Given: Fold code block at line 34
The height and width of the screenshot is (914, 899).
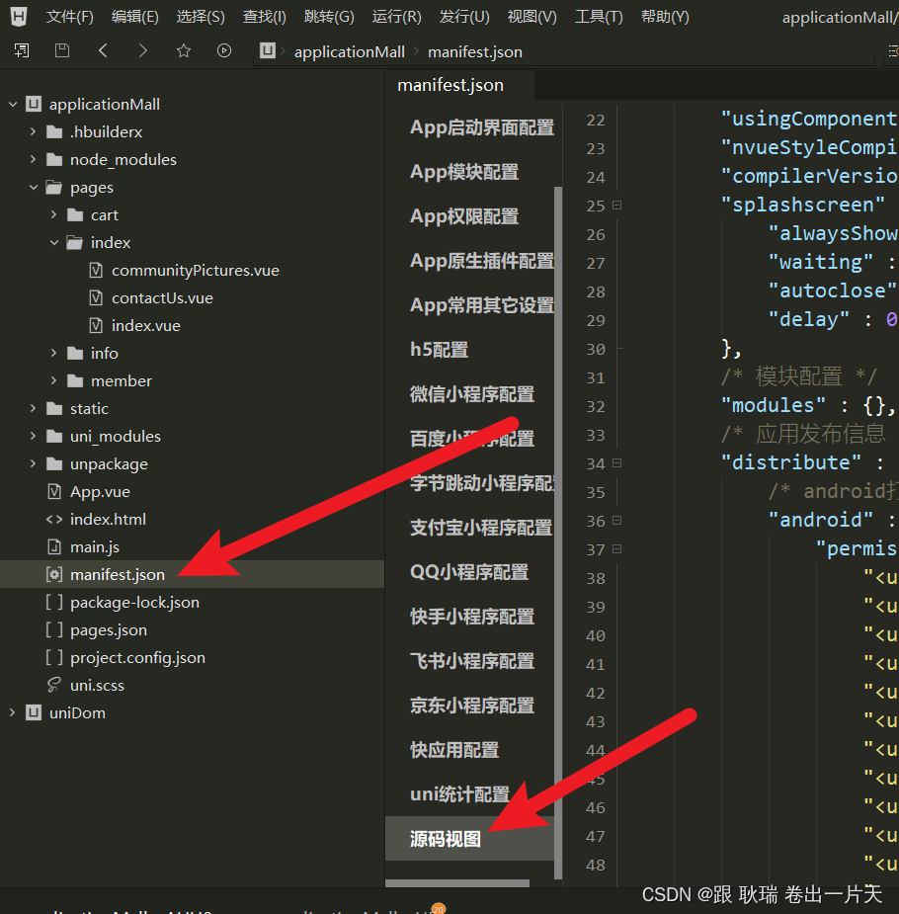Looking at the screenshot, I should pos(617,462).
